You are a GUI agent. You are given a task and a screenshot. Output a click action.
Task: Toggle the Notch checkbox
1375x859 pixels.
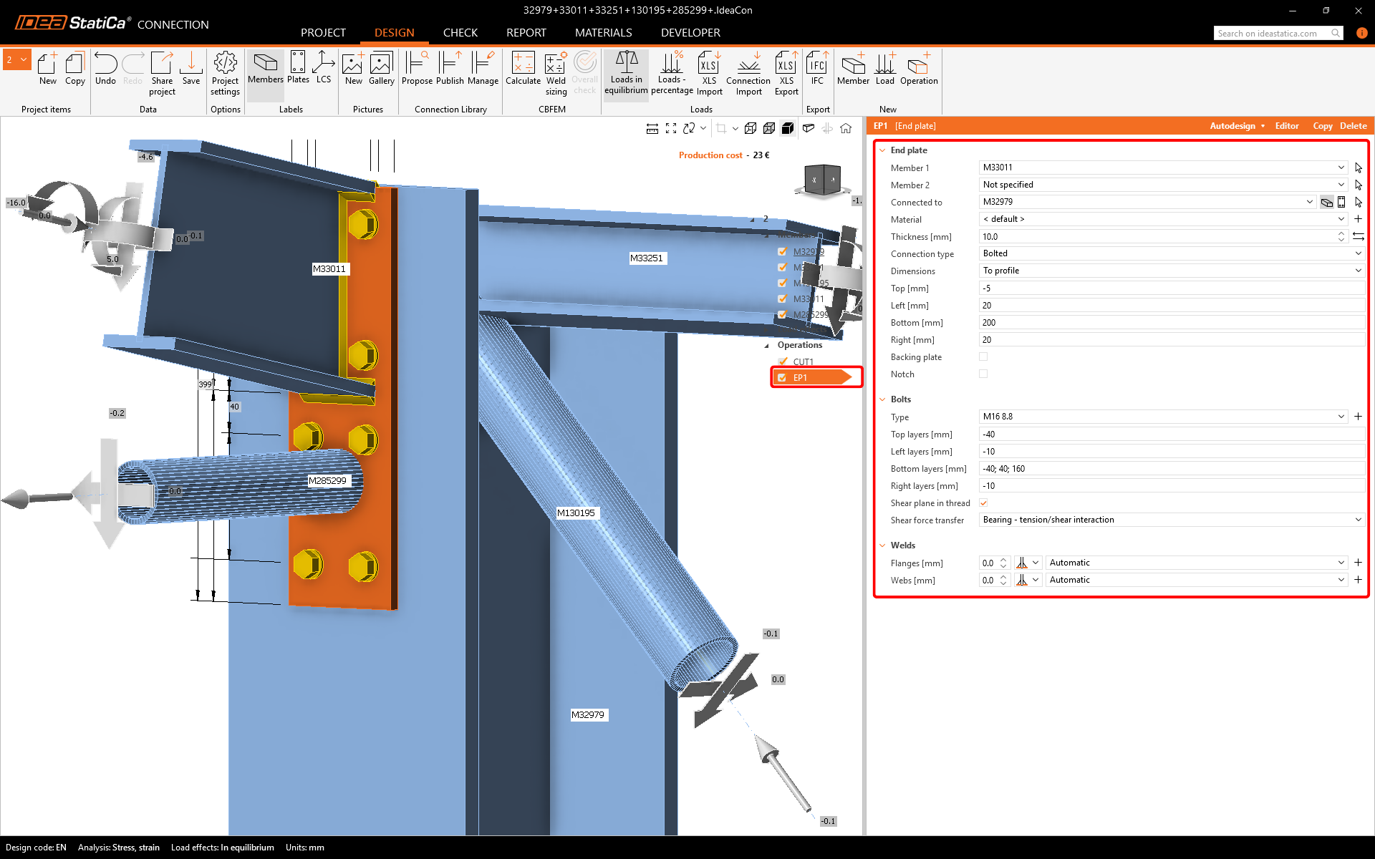click(x=983, y=374)
